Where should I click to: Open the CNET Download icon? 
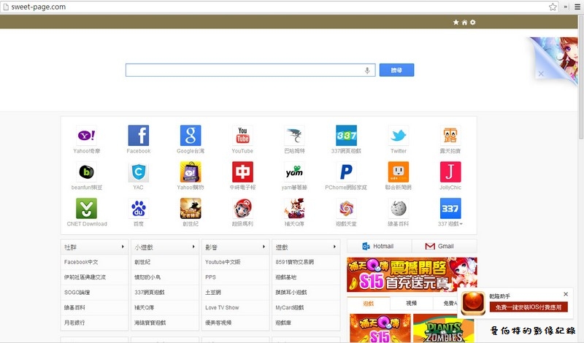click(86, 209)
